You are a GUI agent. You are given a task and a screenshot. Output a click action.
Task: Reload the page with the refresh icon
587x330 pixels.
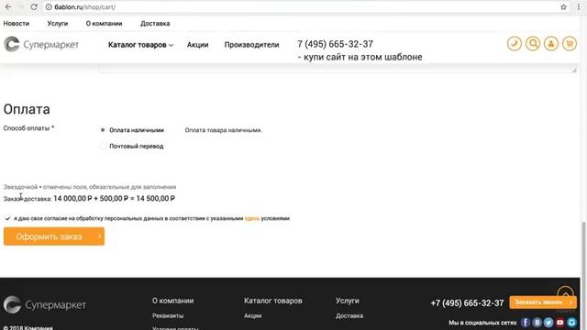tap(34, 7)
